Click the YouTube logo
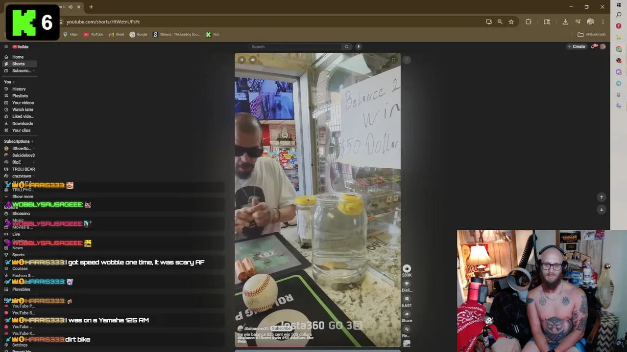The width and height of the screenshot is (627, 352). 21,47
